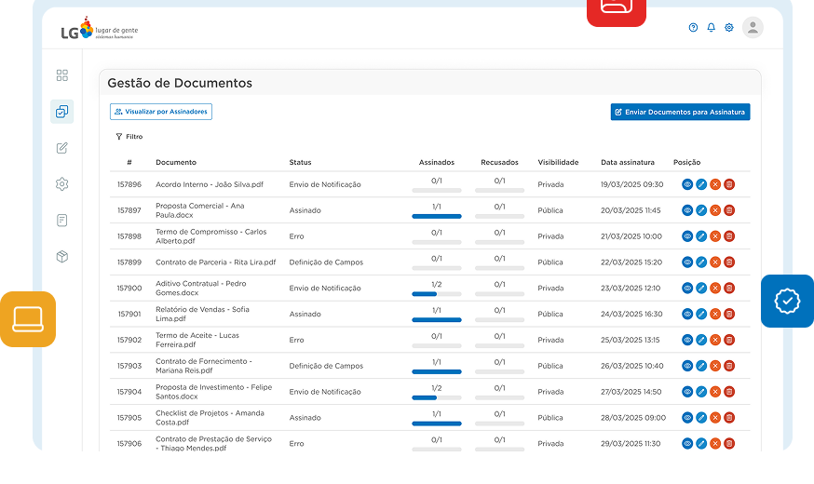Image resolution: width=814 pixels, height=484 pixels.
Task: Sort by the Data assinatura column header
Action: click(x=627, y=162)
